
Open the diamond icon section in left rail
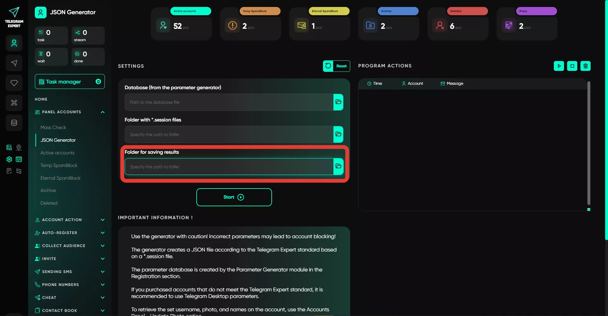click(x=14, y=83)
